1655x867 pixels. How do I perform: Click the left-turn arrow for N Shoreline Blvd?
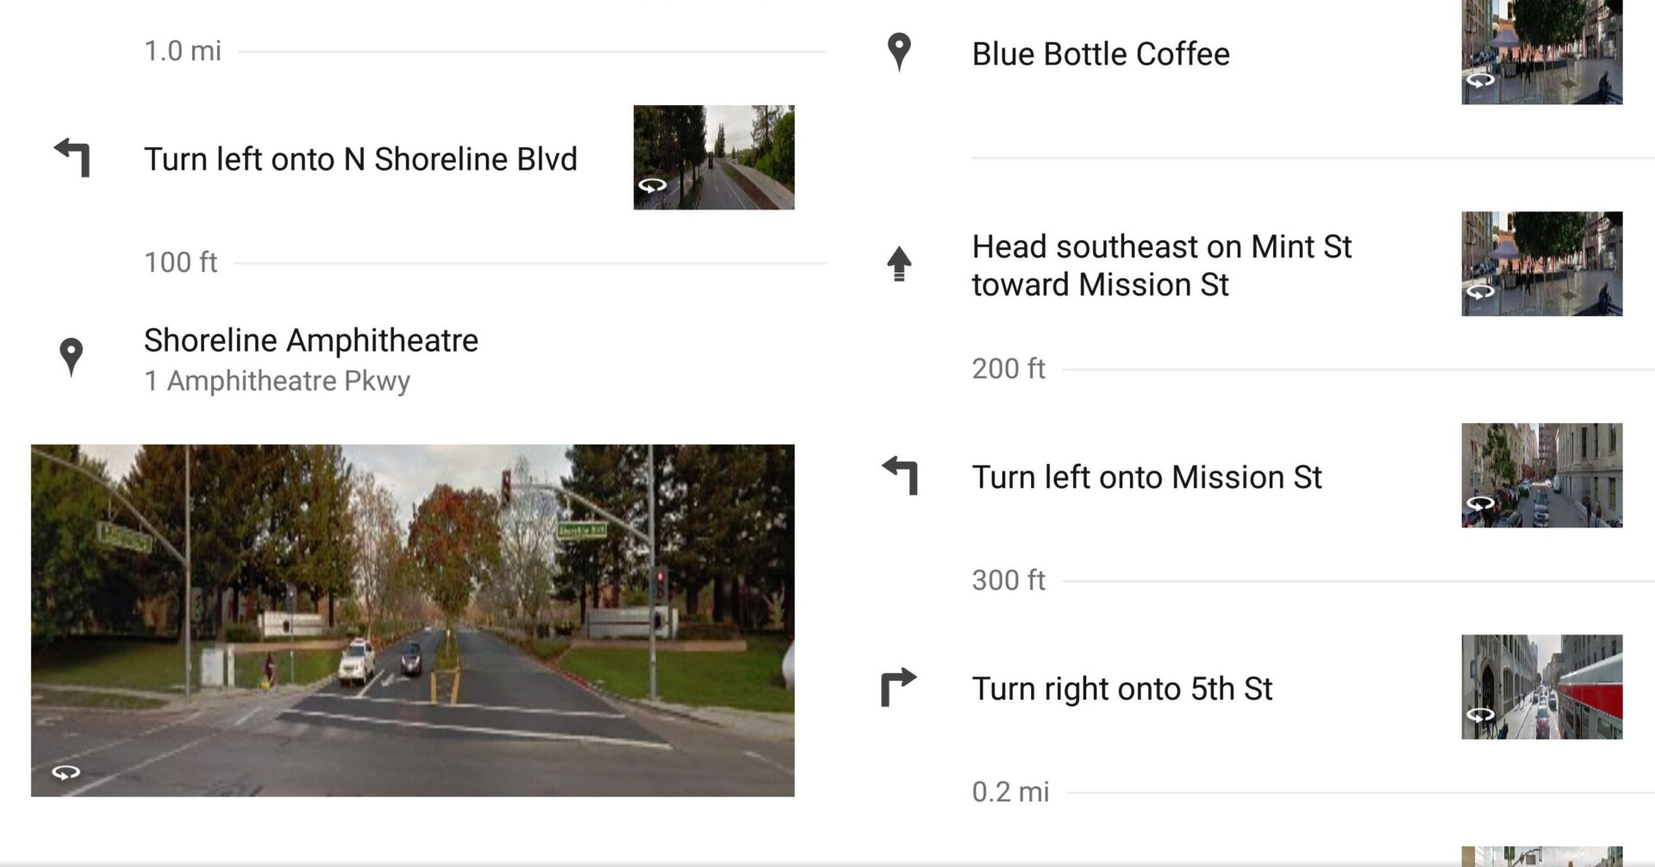click(72, 158)
